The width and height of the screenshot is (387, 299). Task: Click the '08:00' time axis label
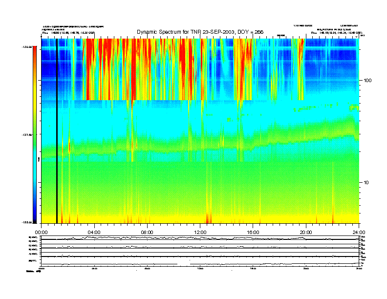pyautogui.click(x=147, y=233)
